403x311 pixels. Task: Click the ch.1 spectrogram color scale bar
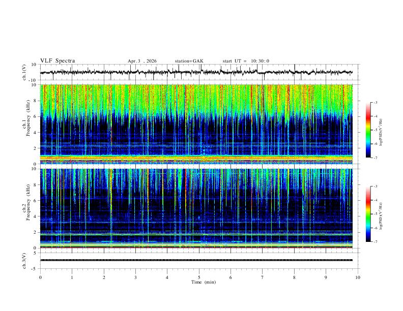tap(368, 130)
